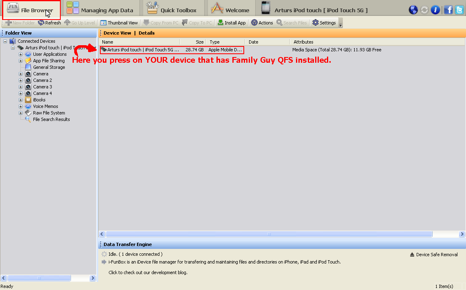466x290 pixels.
Task: Expand the Camera 3 node
Action: [20, 87]
